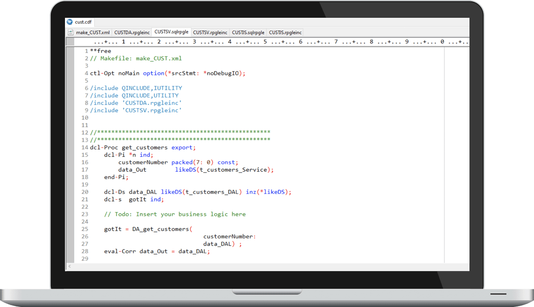
Task: Click the XML file icon on make_CUST.xml tab
Action: (71, 32)
